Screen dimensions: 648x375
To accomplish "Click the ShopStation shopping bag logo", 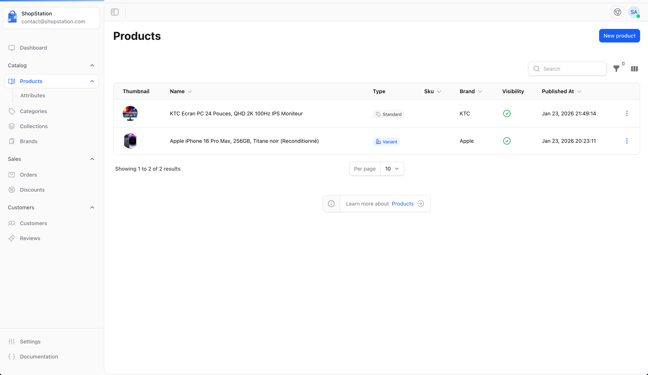I will tap(12, 17).
